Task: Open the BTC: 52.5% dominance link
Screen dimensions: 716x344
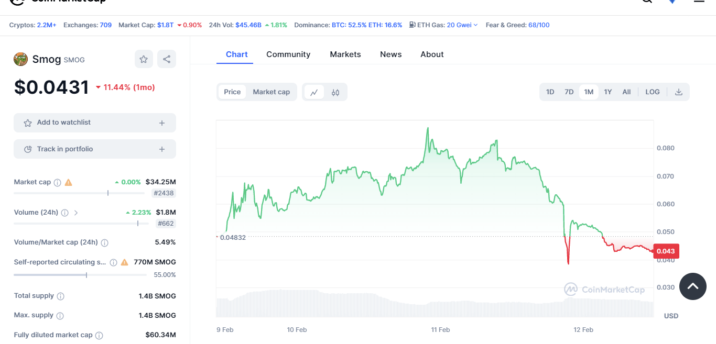Action: (349, 25)
